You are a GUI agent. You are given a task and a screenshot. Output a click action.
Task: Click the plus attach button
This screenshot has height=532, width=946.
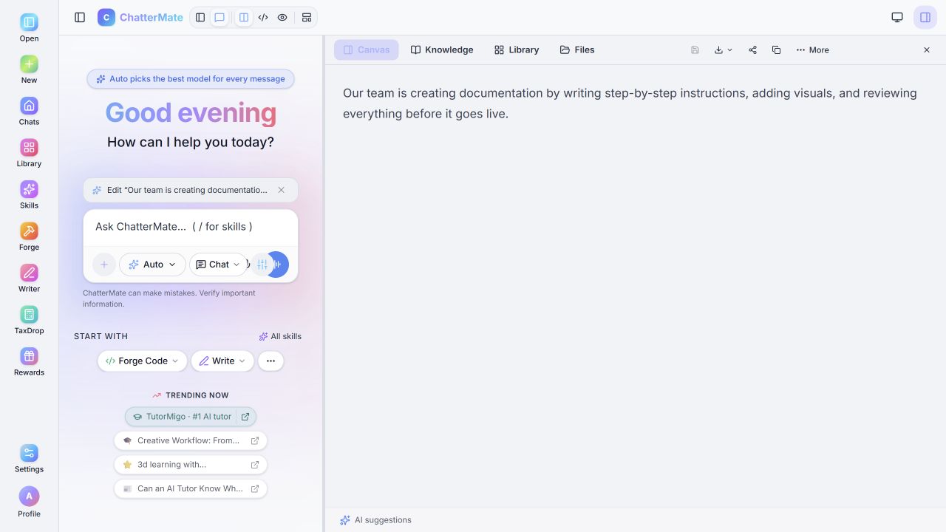coord(103,265)
